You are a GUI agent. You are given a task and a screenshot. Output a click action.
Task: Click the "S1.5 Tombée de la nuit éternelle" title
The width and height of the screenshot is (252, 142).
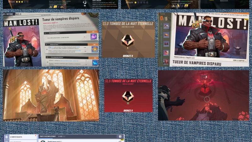pos(128,81)
